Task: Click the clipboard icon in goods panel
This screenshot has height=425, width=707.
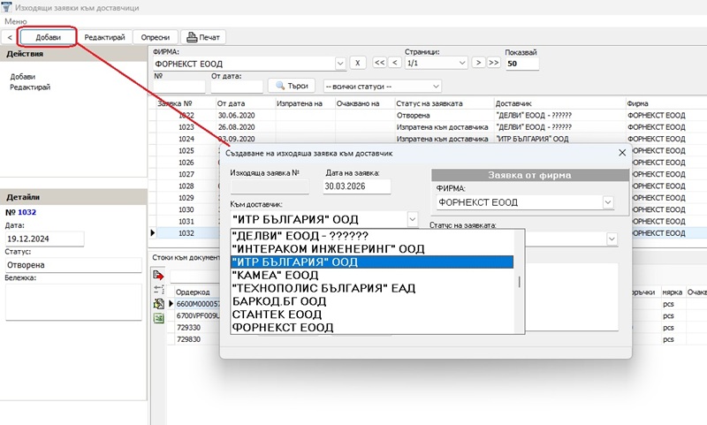Action: click(x=158, y=303)
